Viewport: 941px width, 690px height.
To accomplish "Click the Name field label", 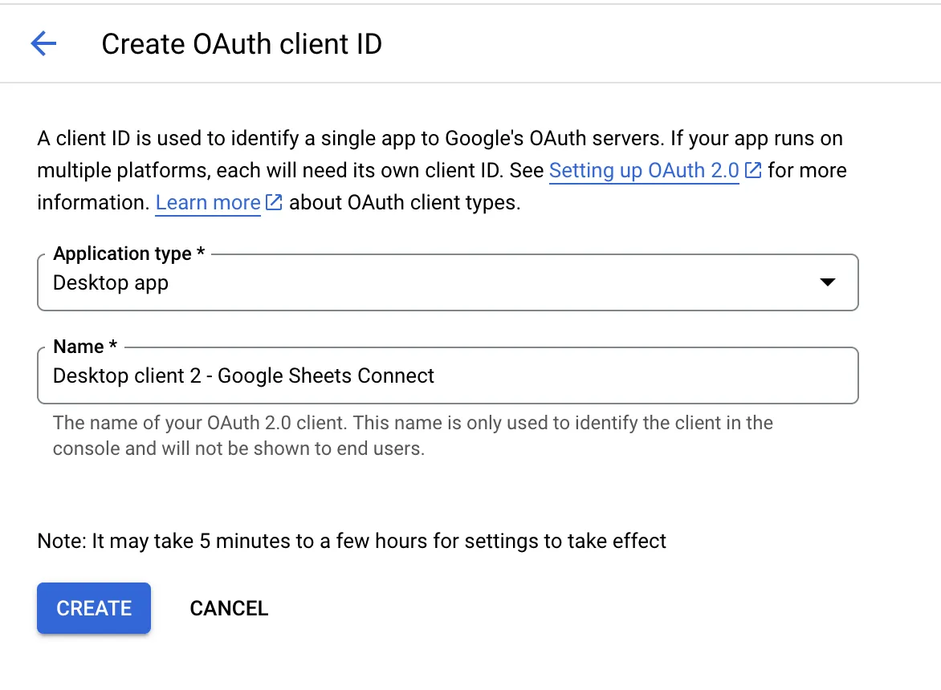I will pyautogui.click(x=85, y=347).
